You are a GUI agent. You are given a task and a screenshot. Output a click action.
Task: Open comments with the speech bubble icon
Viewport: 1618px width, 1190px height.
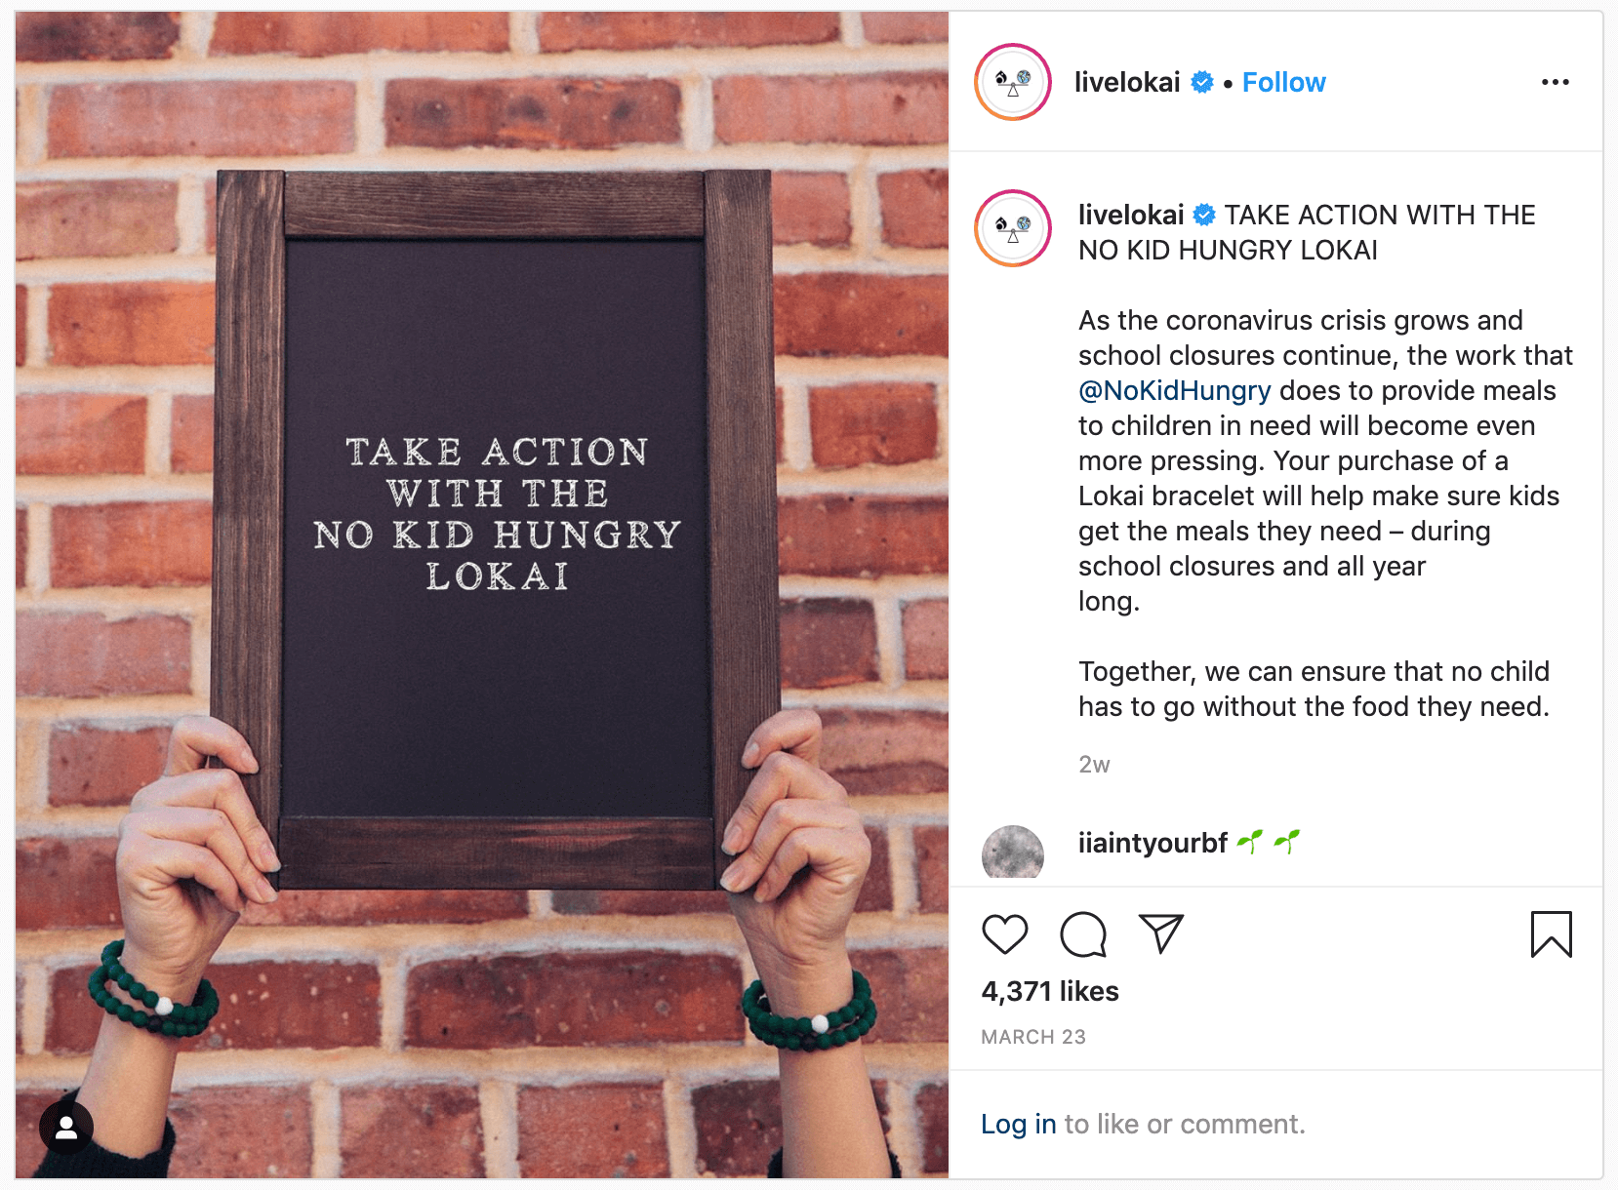coord(1083,934)
